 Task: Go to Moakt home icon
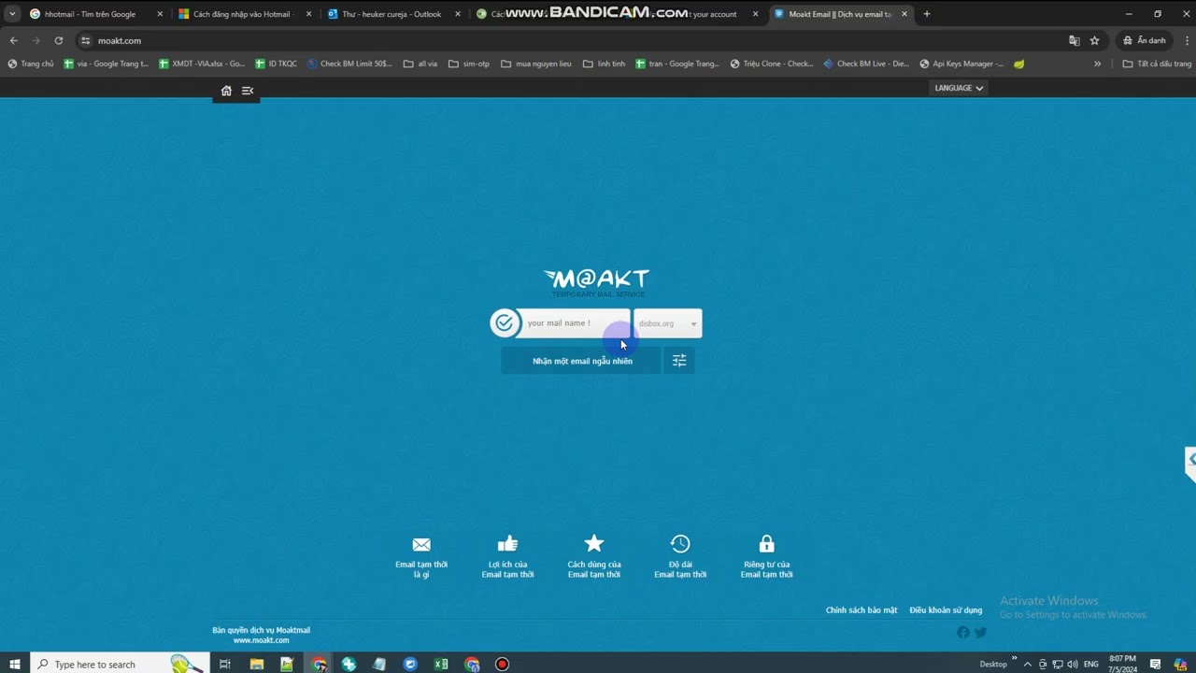tap(226, 91)
